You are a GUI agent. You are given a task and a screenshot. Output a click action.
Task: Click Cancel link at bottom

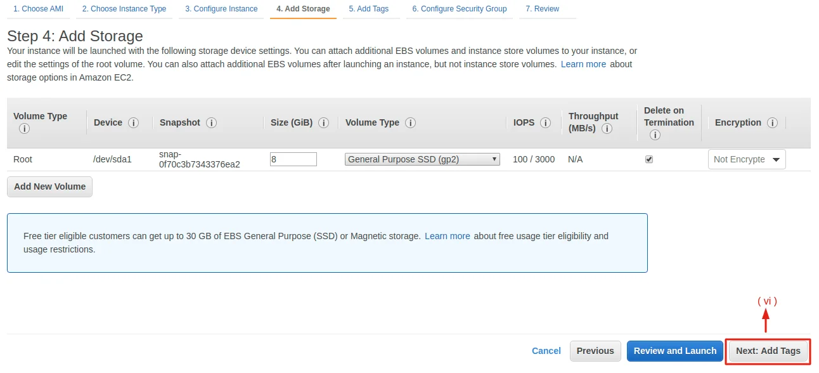tap(546, 351)
